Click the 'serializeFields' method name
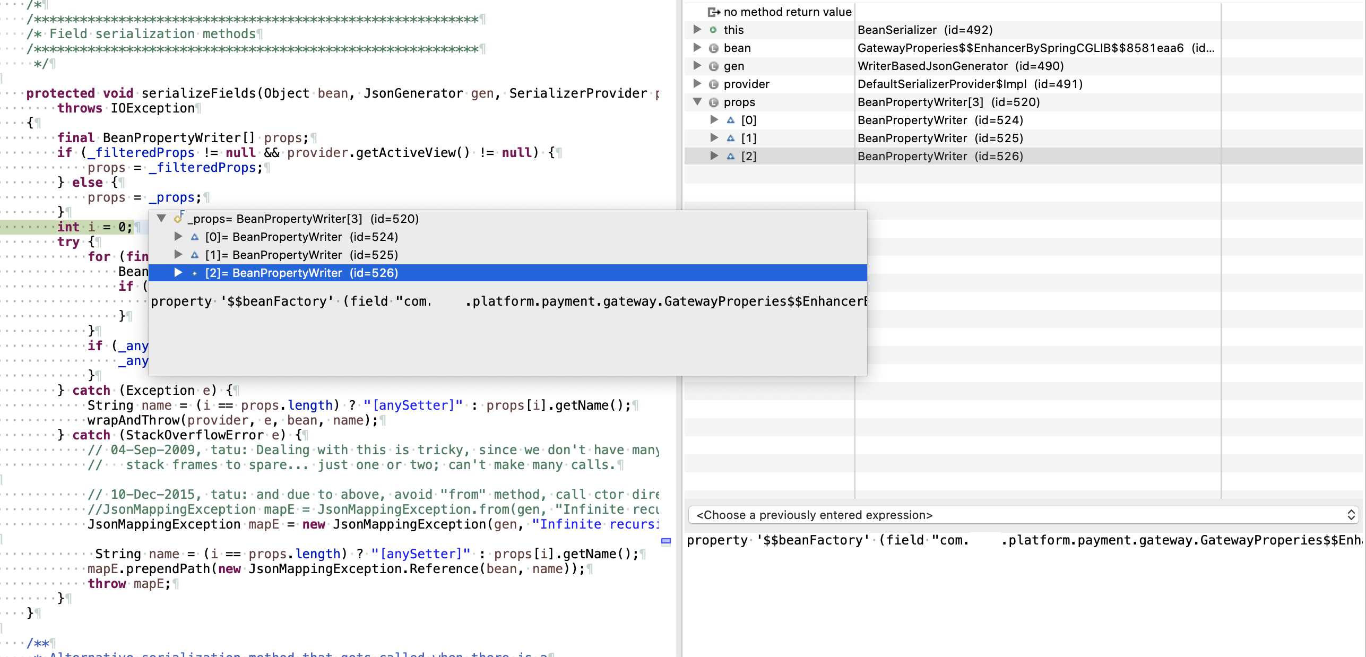 [x=199, y=93]
